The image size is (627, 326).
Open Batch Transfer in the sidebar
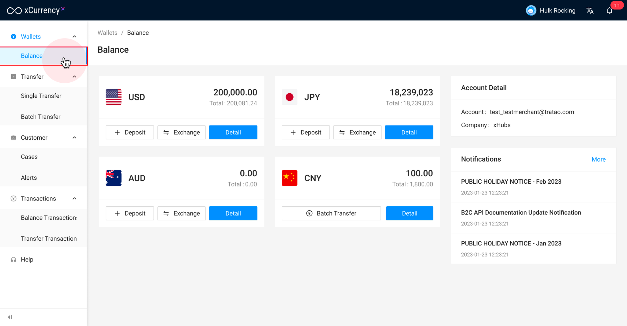[43, 117]
